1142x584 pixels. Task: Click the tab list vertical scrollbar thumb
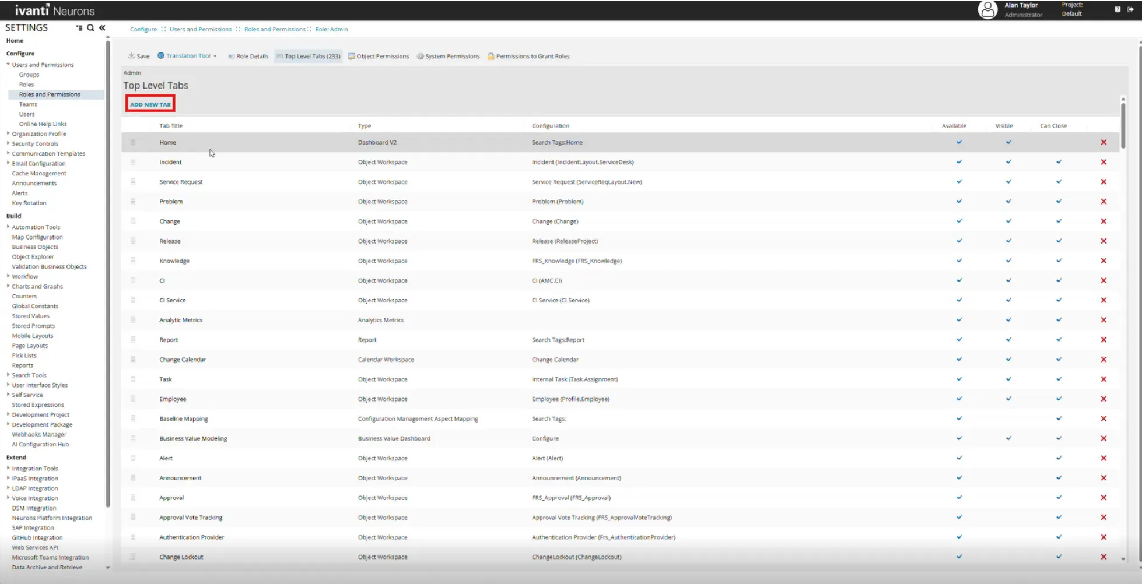(x=1123, y=126)
